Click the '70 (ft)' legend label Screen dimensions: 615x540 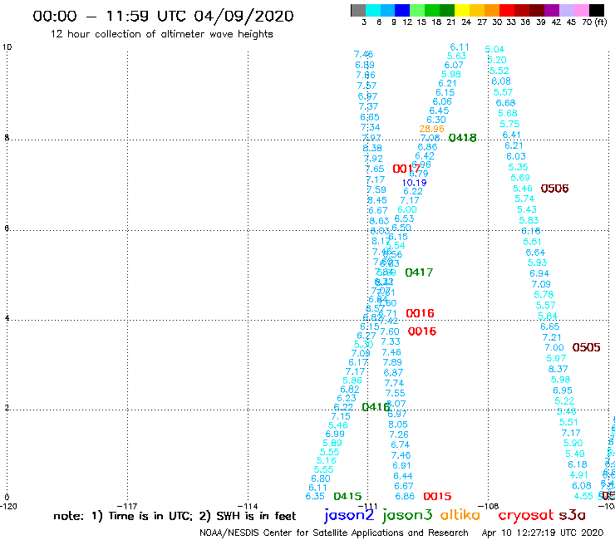click(594, 22)
